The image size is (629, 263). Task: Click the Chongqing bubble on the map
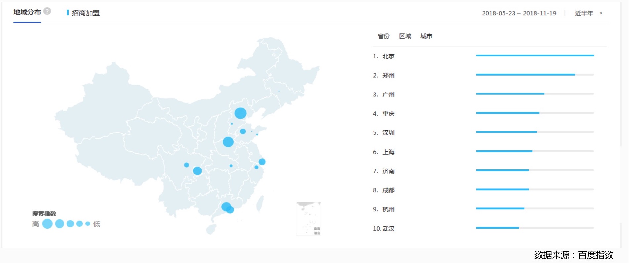point(197,171)
